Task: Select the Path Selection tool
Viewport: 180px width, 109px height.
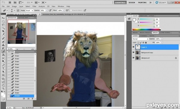Action: 3,72
